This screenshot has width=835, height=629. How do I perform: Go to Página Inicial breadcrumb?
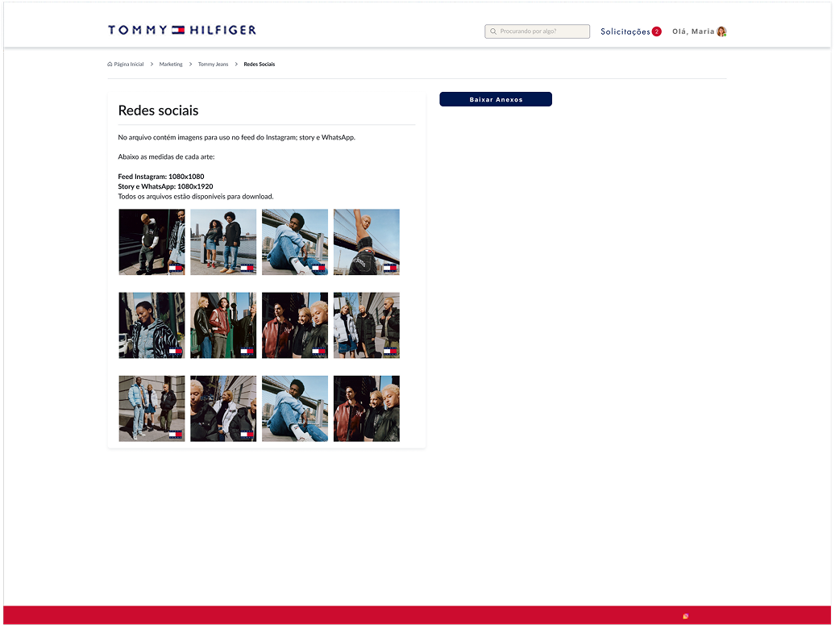[x=129, y=64]
